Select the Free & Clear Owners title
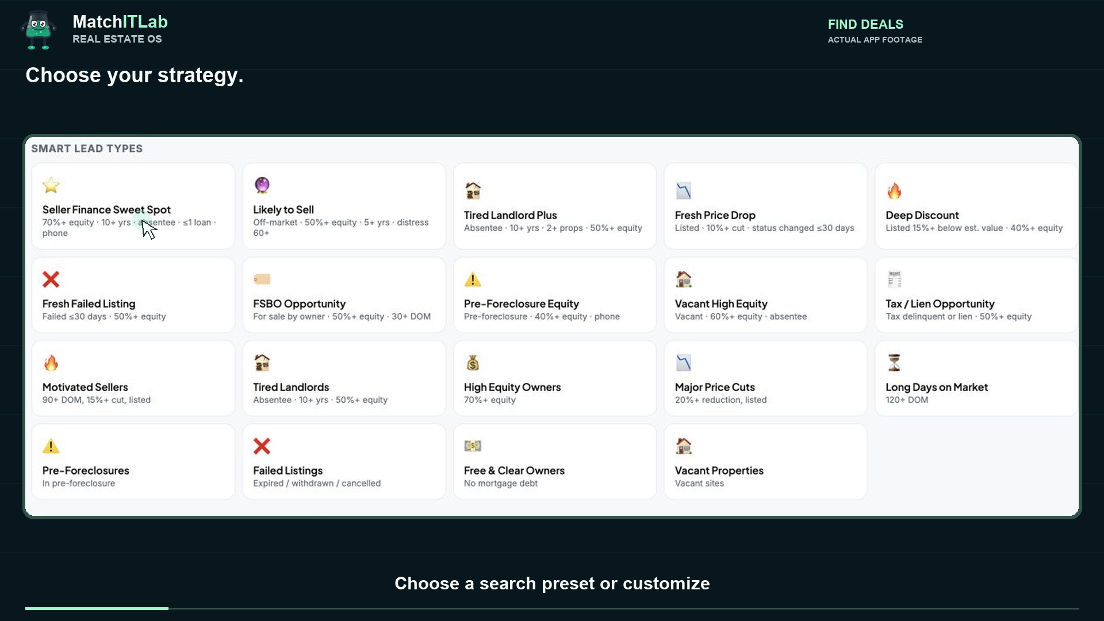1104x621 pixels. [514, 470]
